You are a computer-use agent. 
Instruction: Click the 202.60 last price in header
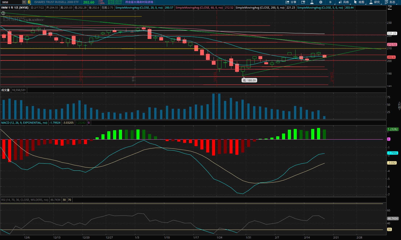point(89,2)
